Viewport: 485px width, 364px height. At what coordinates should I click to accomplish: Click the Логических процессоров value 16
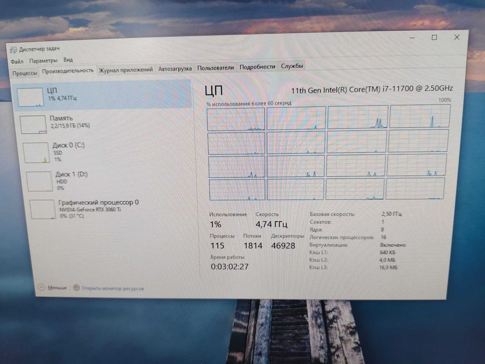tap(383, 237)
